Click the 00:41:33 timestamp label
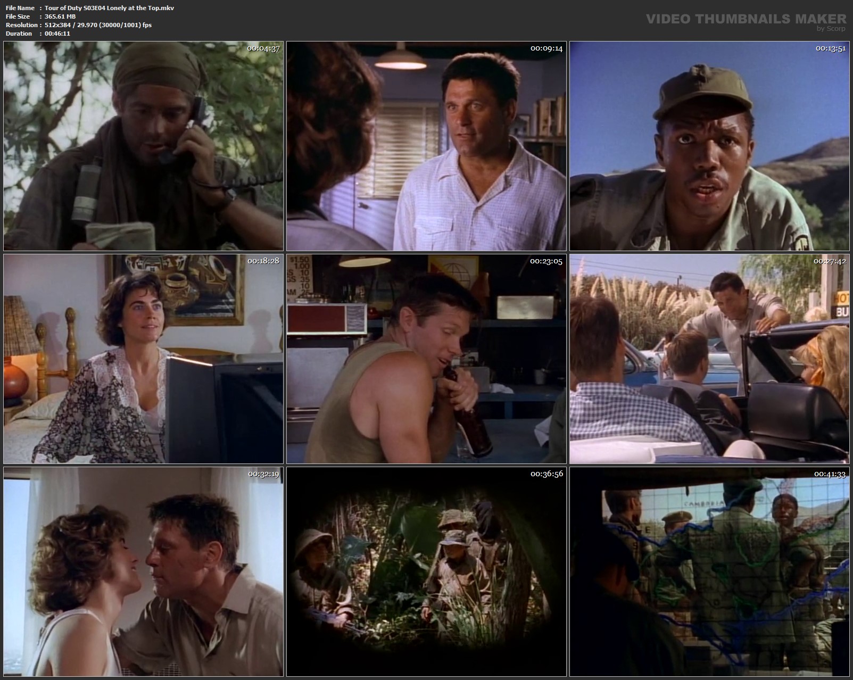The image size is (853, 680). (830, 474)
